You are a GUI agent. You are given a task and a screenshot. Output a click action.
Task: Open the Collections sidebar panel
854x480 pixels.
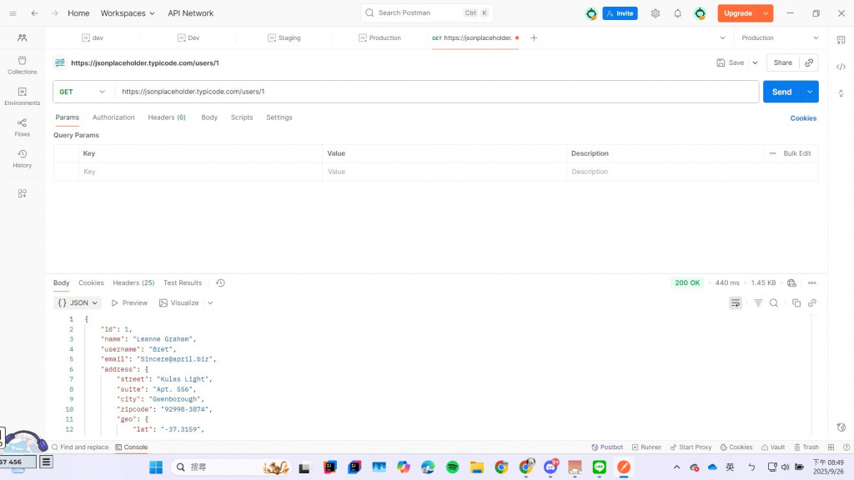click(x=22, y=65)
